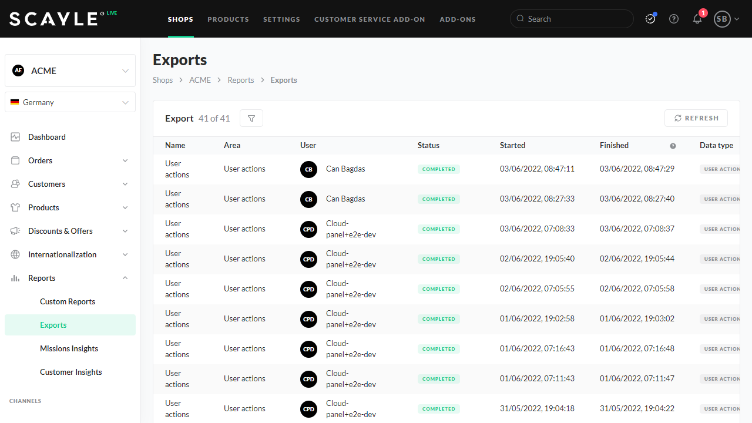
Task: Open the filter icon next to Export
Action: pos(251,118)
